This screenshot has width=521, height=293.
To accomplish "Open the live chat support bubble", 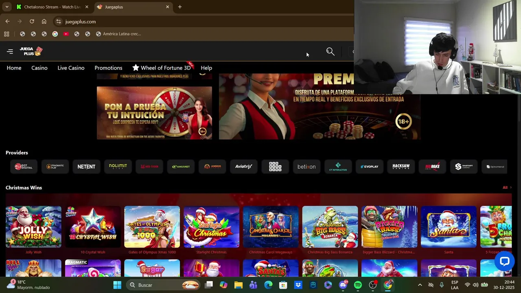I will pyautogui.click(x=504, y=262).
